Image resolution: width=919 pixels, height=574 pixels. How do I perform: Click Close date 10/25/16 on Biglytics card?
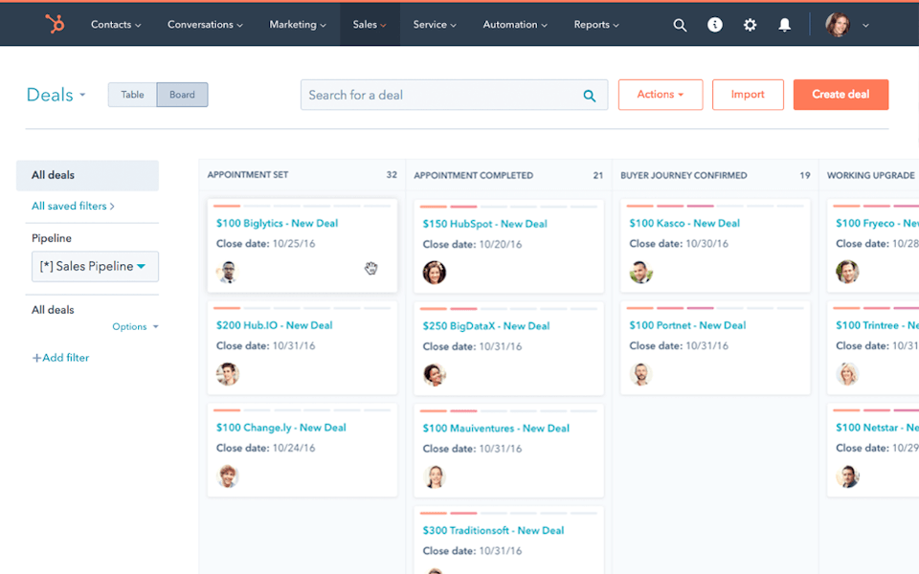265,244
